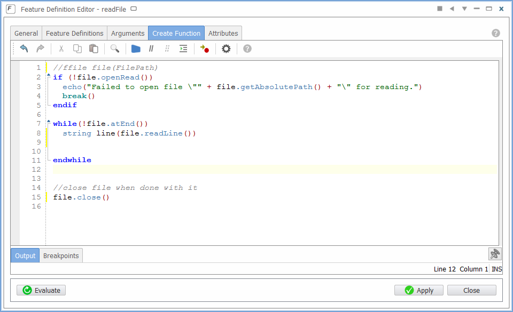Click the 'while(!file.atEnd())' line
Image resolution: width=513 pixels, height=312 pixels.
[x=100, y=124]
